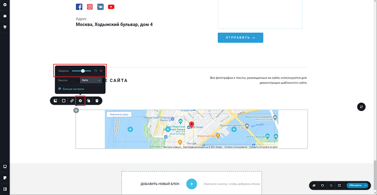Viewport: 377px width, 195px height.
Task: Click the blue add new block plus button
Action: (192, 184)
